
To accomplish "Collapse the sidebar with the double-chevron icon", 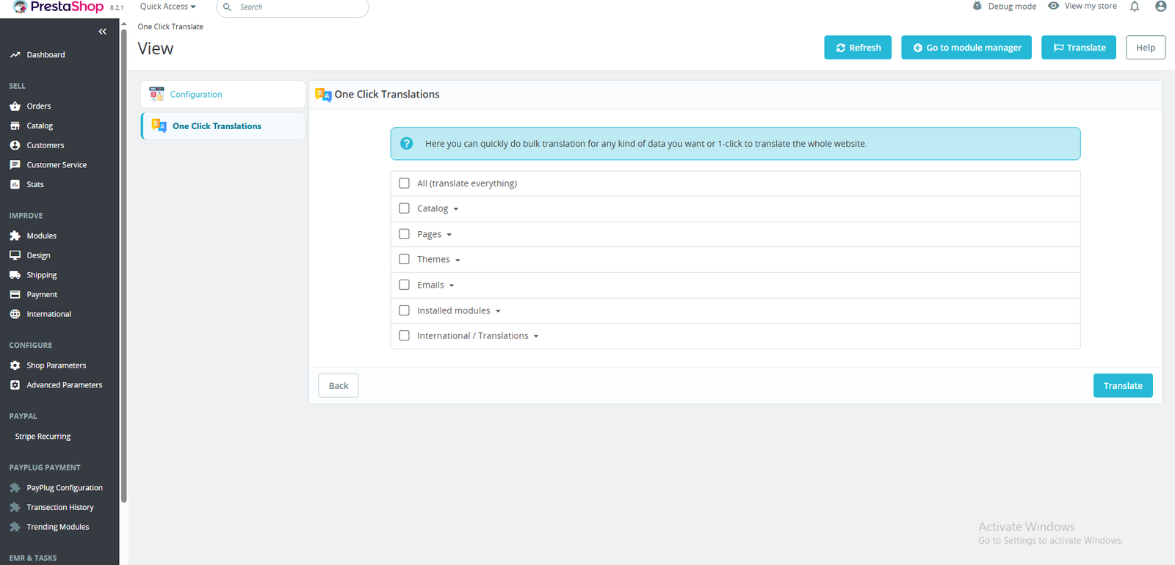I will tap(102, 32).
